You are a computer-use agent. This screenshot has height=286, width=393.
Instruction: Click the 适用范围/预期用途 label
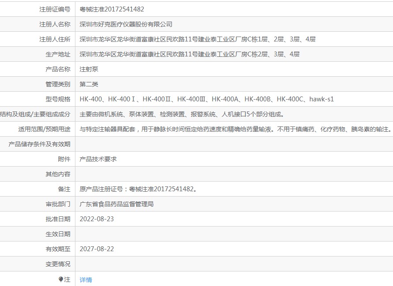point(45,129)
